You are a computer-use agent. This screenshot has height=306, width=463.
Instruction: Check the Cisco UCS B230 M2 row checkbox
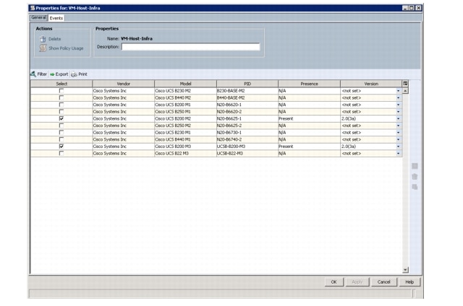[61, 91]
